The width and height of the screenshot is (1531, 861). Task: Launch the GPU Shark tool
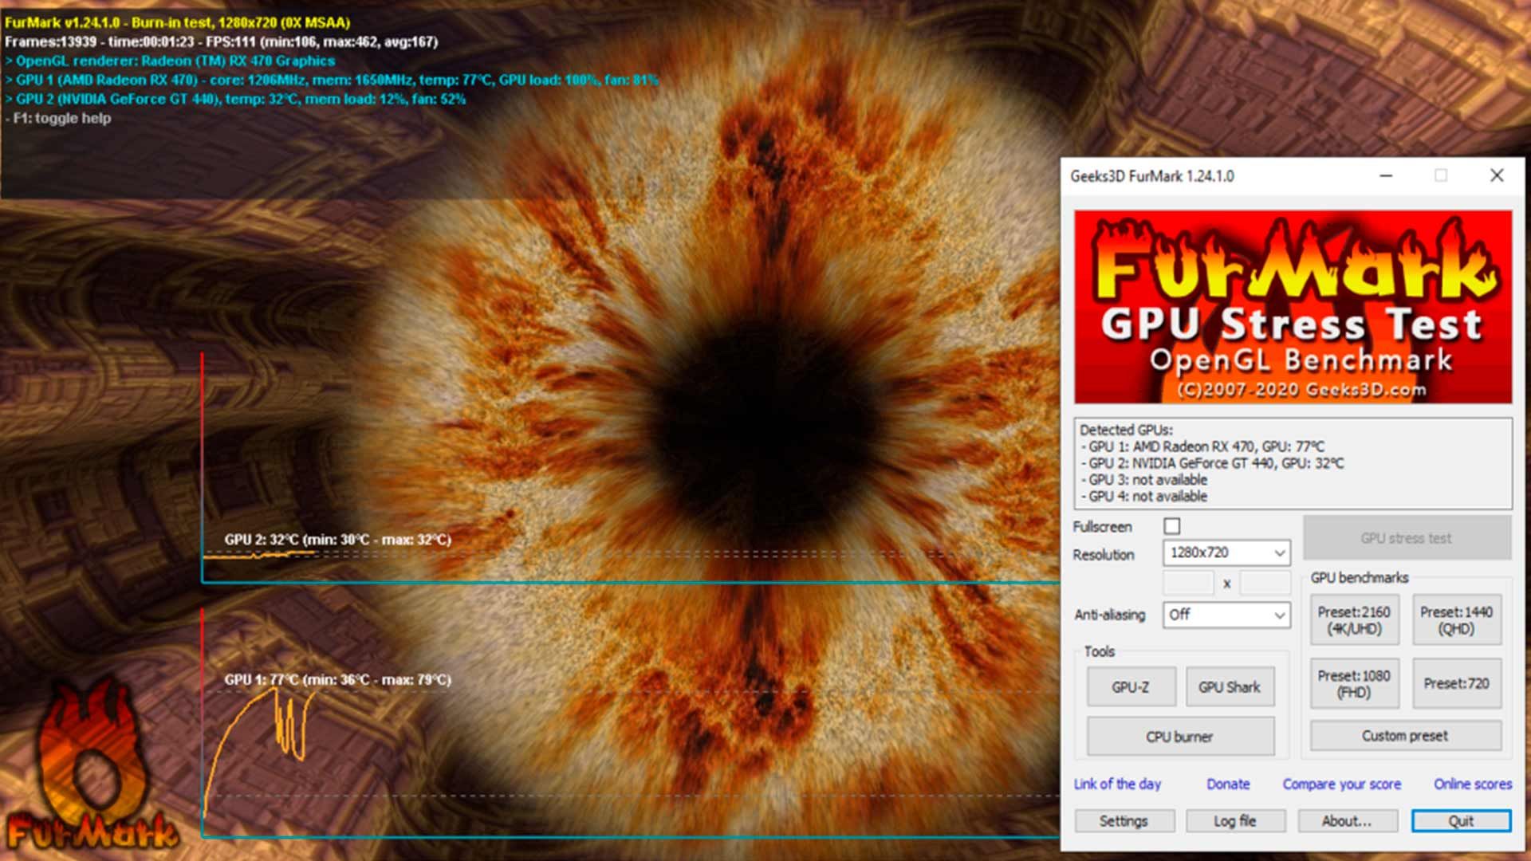(1229, 687)
